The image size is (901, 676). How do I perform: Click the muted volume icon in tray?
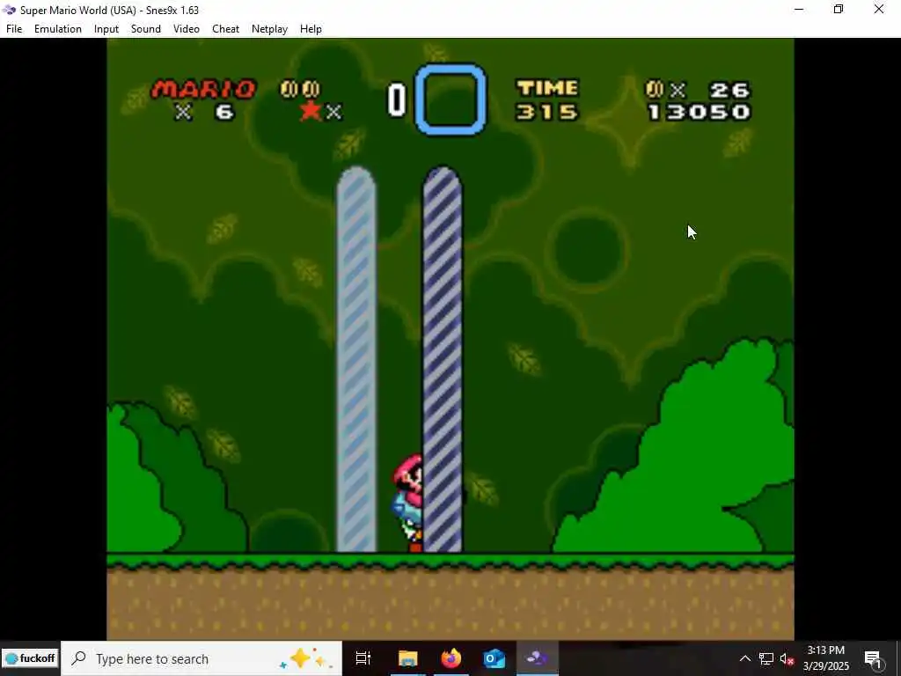(787, 658)
